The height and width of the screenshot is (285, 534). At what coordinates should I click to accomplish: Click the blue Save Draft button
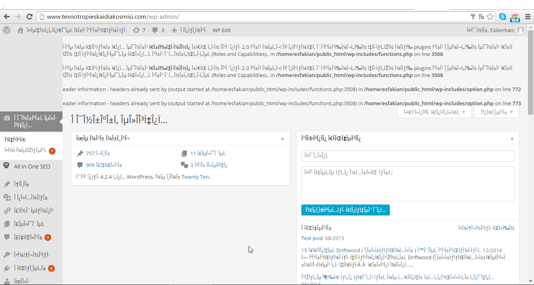tap(346, 210)
